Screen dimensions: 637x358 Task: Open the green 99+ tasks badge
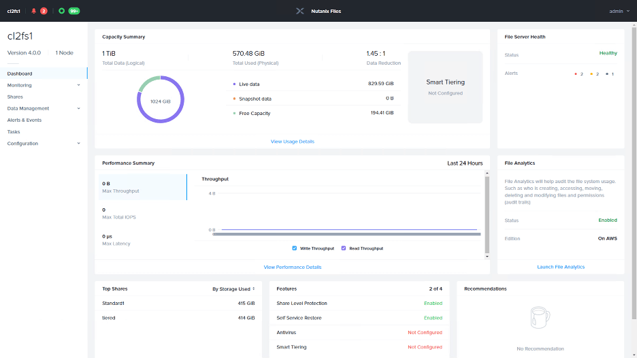pyautogui.click(x=74, y=11)
